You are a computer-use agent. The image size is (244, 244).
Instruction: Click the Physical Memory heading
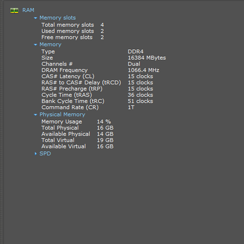pyautogui.click(x=62, y=114)
